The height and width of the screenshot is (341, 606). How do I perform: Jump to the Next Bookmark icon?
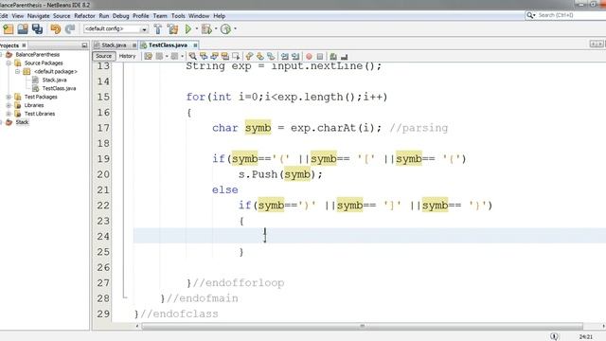[260, 57]
